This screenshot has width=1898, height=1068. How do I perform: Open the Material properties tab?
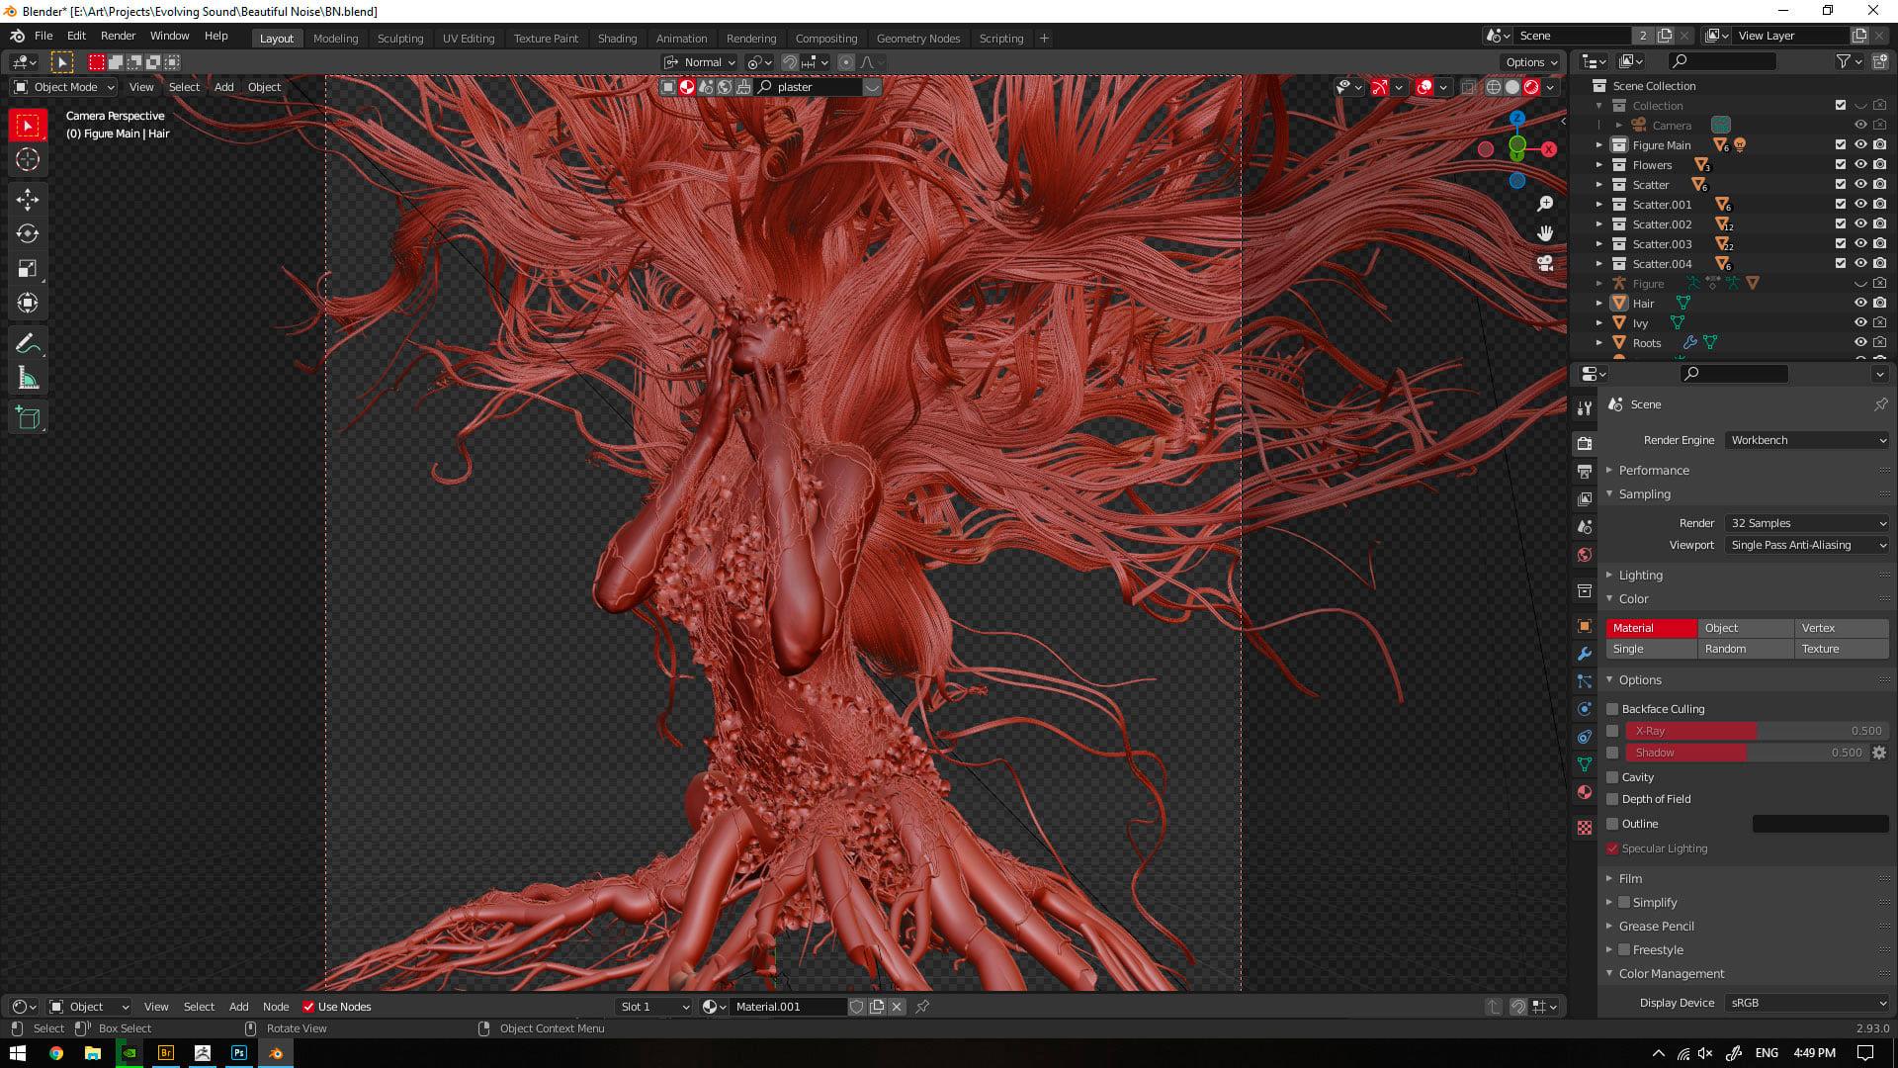click(x=1585, y=792)
